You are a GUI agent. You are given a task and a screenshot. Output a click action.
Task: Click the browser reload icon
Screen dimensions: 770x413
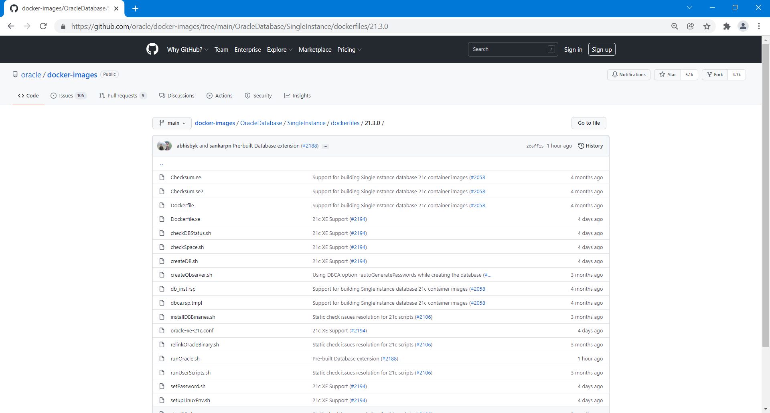click(x=43, y=26)
